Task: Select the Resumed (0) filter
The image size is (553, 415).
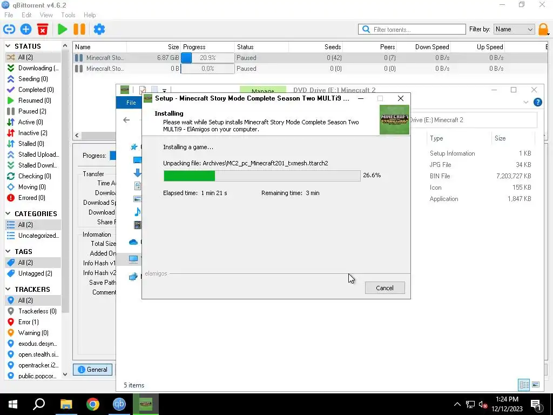Action: (x=33, y=101)
